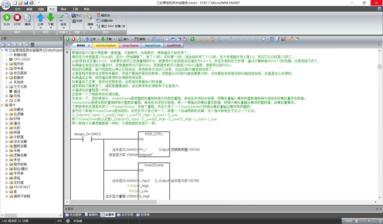Switch to the twoRFShift editor tab
The image size is (383, 224).
(x=174, y=45)
